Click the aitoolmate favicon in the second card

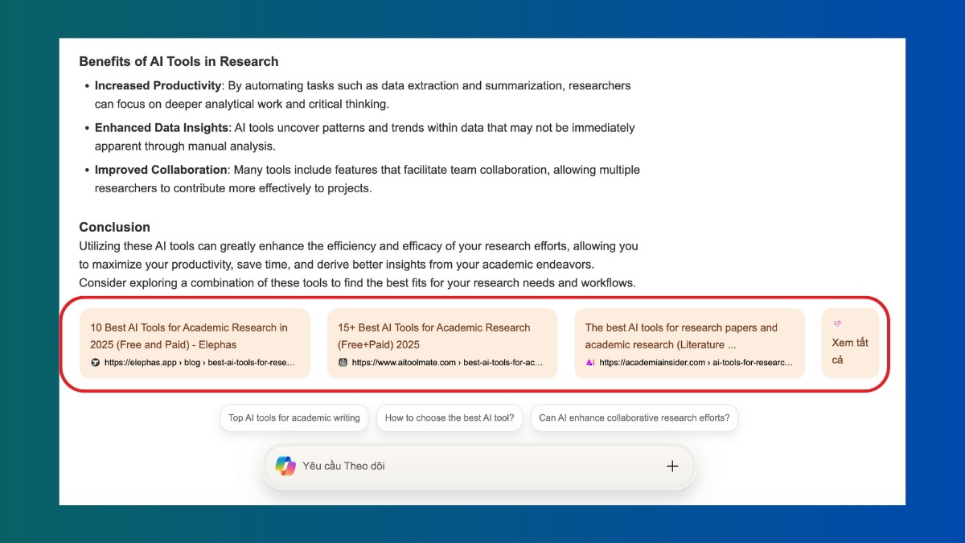coord(343,363)
